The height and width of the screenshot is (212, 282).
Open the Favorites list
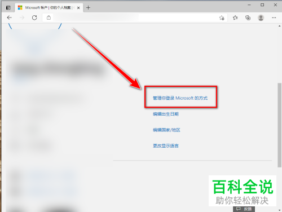235,18
